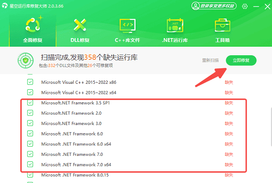Uncheck Microsoft.NET Framework 2.0 checkbox
Viewport: 272px width, 183px height.
(x=30, y=113)
